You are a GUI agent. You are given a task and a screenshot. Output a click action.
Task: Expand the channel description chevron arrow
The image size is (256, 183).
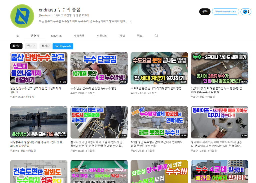pyautogui.click(x=130, y=21)
